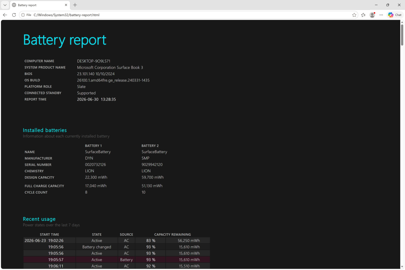Open the favorites list icon
Viewport: 405px width, 270px height.
[363, 15]
